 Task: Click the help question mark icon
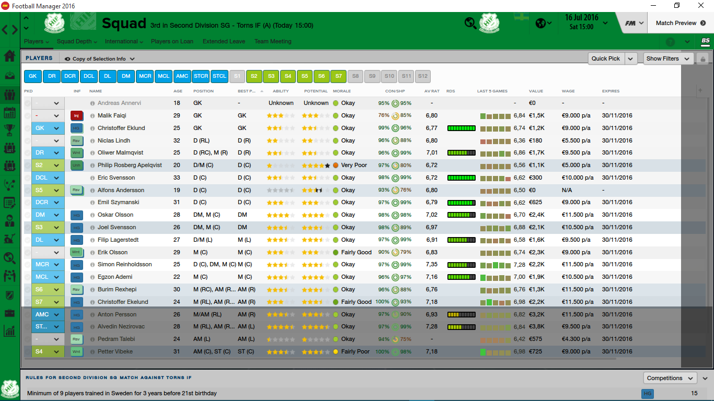click(671, 42)
